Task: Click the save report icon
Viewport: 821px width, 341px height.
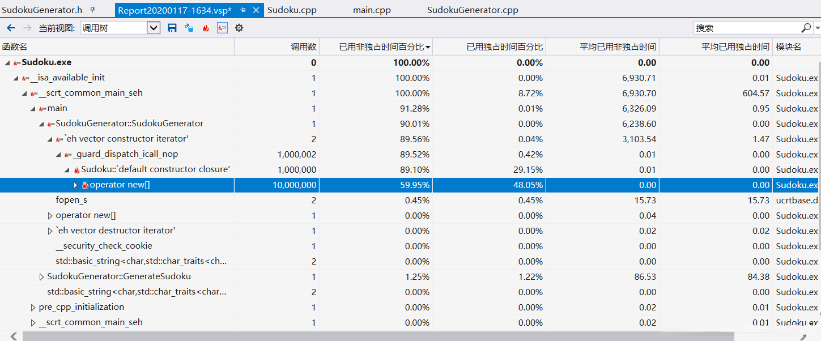Action: 172,28
